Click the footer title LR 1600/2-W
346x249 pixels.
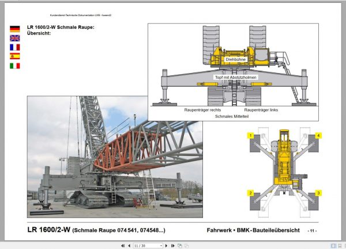(x=49, y=230)
